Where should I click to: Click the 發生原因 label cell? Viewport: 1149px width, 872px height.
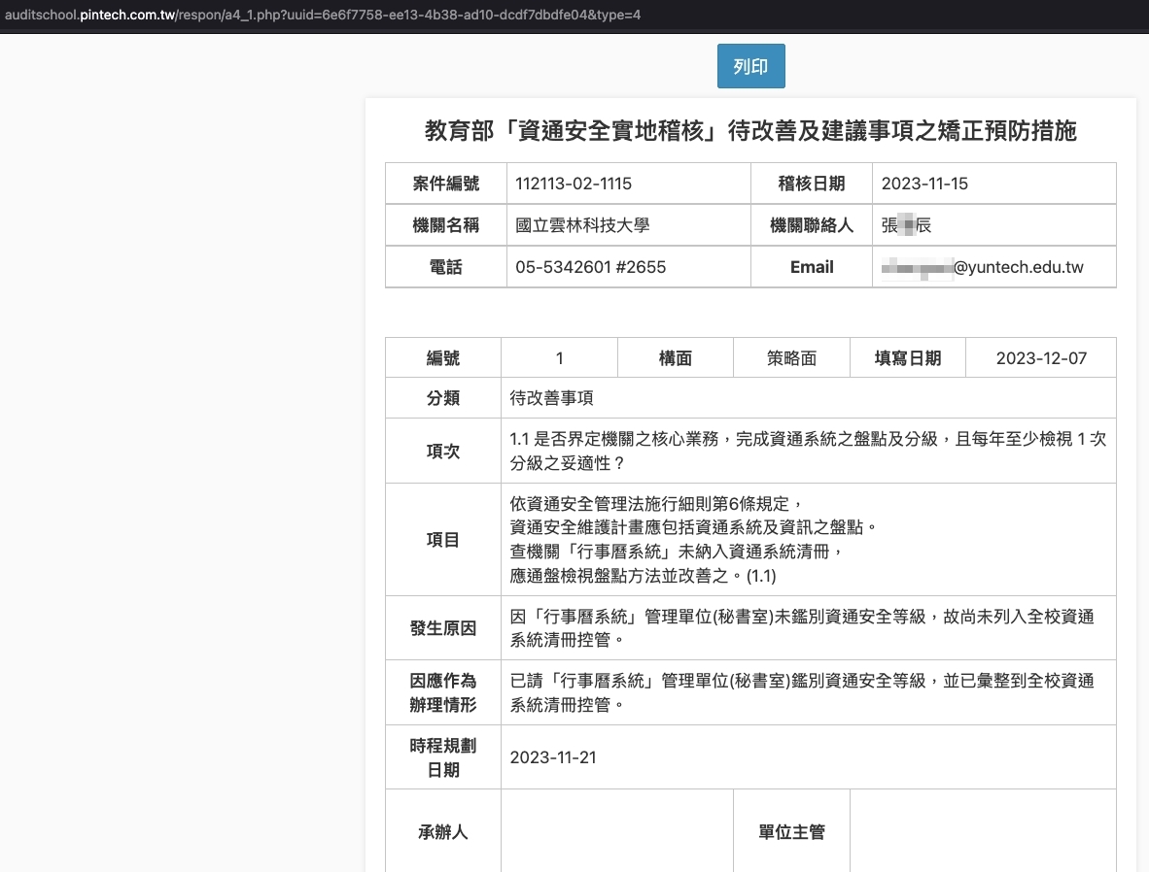[x=443, y=628]
